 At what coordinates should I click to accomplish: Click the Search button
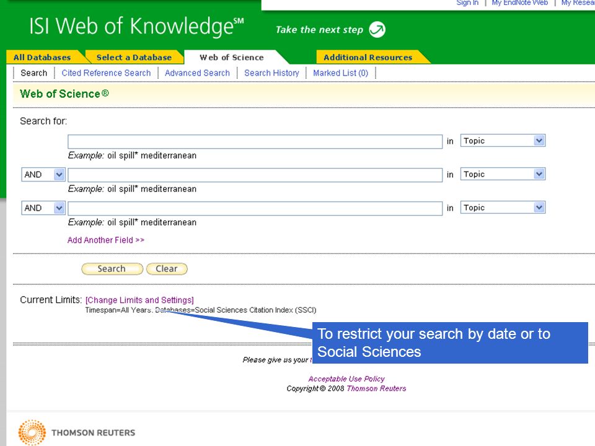[x=112, y=269]
